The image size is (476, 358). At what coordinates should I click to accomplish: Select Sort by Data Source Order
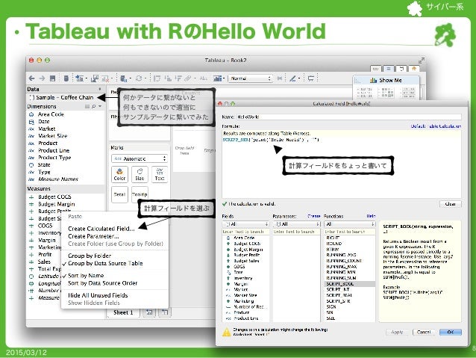[103, 283]
